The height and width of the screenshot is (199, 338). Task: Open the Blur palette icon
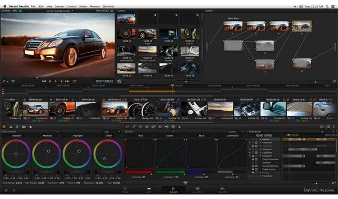click(x=160, y=127)
